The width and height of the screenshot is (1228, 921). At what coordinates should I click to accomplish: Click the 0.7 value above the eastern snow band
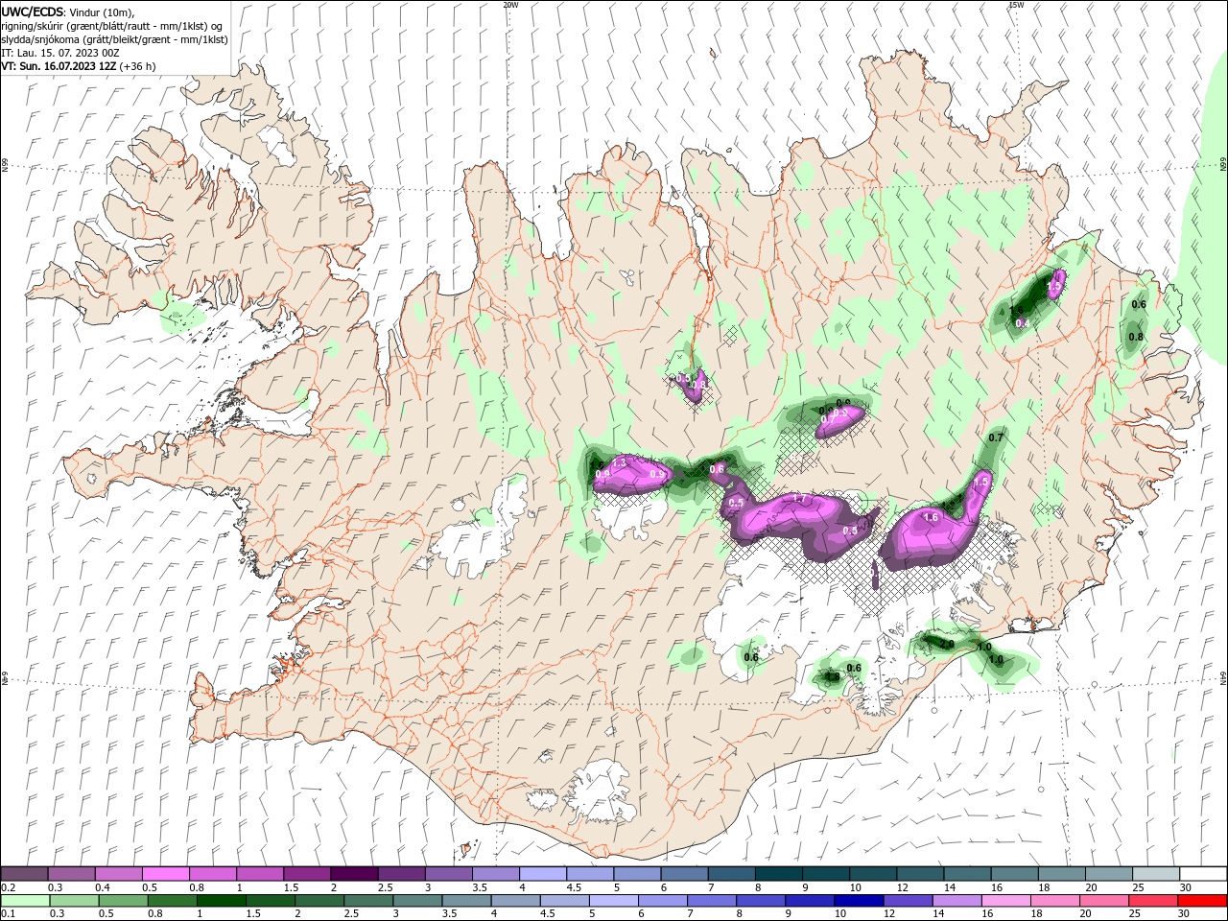996,437
